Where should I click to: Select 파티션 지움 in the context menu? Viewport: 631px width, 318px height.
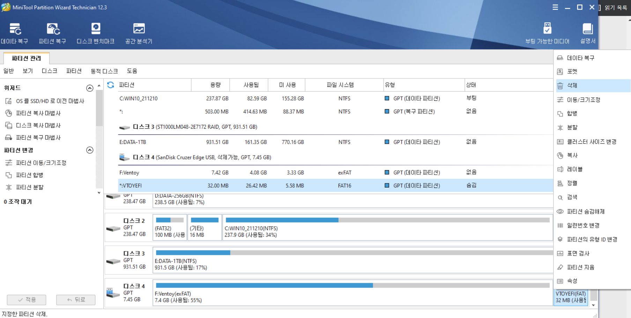pyautogui.click(x=593, y=267)
